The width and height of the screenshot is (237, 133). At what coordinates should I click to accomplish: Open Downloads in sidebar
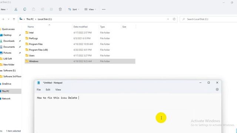click(9, 41)
